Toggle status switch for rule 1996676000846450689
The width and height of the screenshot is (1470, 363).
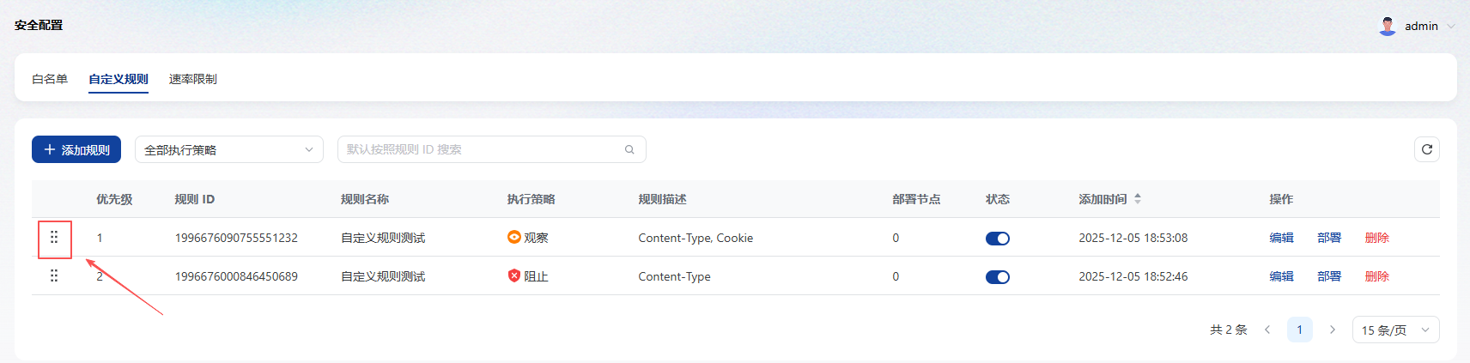[997, 277]
